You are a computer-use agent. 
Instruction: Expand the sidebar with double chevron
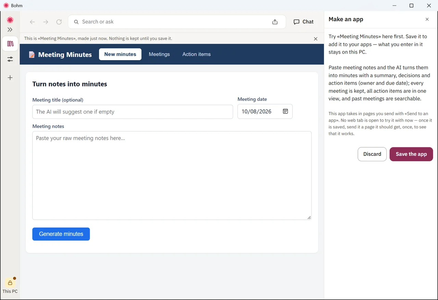[x=10, y=30]
